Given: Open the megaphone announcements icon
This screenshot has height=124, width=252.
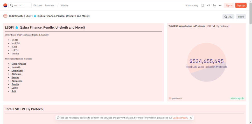Looking at the screenshot, I should (214, 5).
